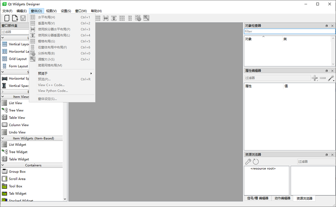
Task: Open the 文件(F) menu
Action: coord(7,11)
